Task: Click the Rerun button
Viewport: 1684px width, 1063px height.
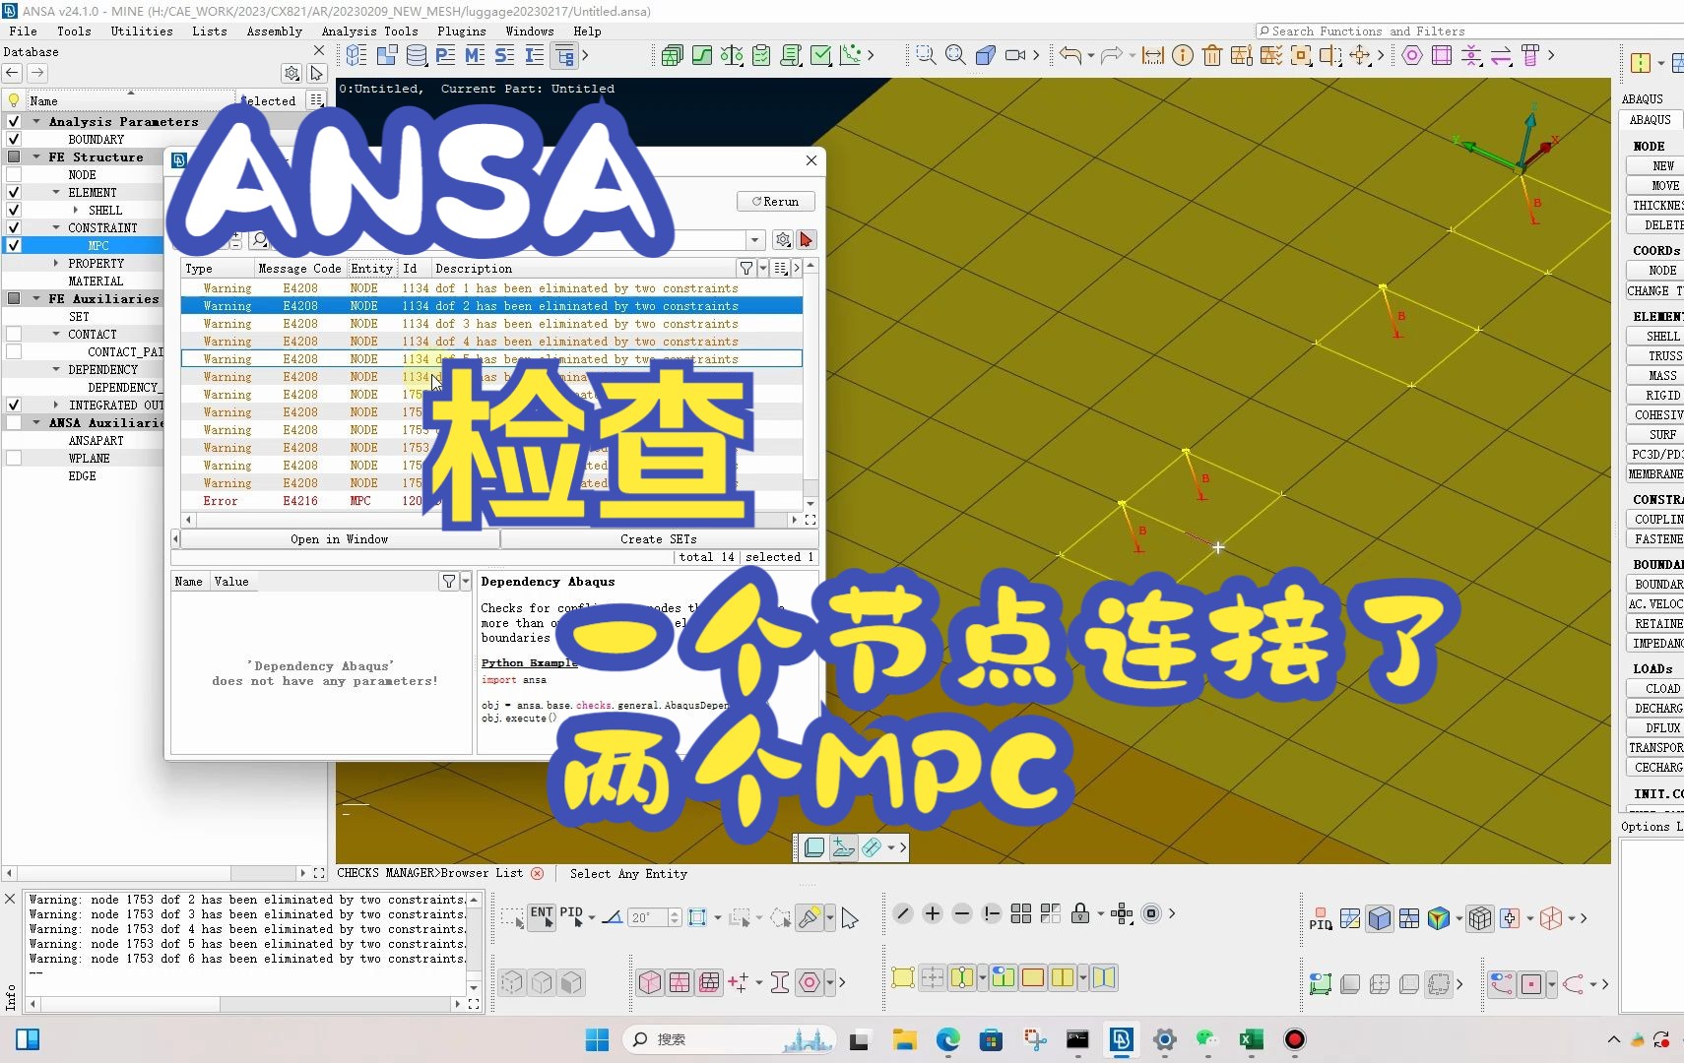Action: coord(776,202)
